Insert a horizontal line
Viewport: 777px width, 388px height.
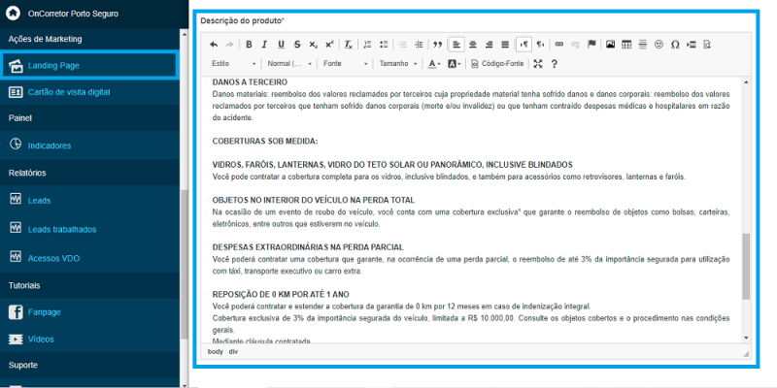pos(643,45)
